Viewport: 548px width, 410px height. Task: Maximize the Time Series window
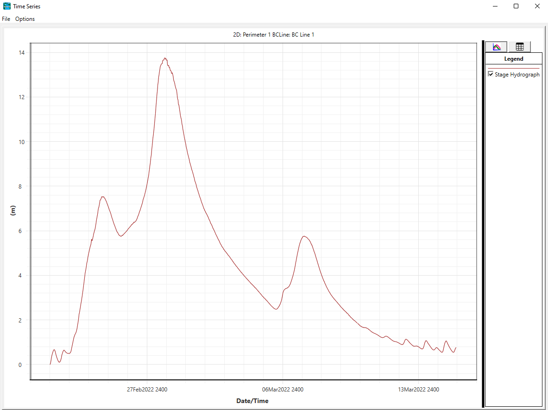516,6
